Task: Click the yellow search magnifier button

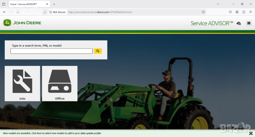Action: (98, 51)
